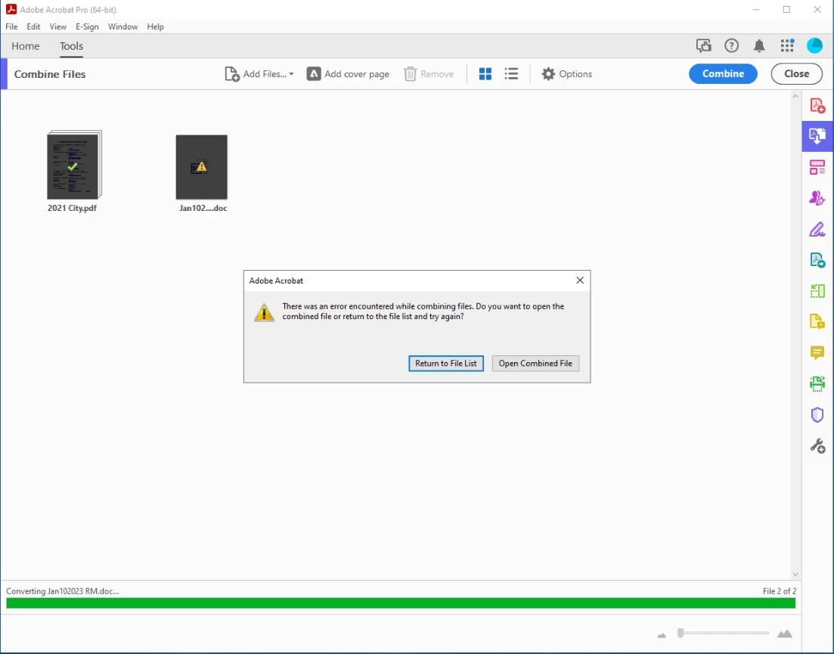Switch to the Home tab

coord(26,46)
